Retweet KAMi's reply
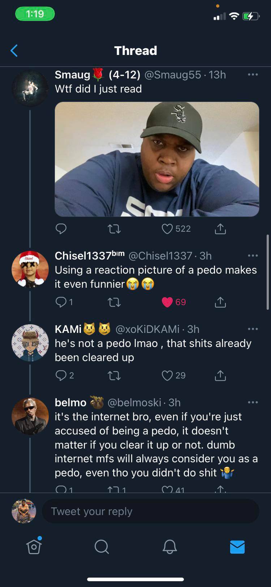271x587 pixels. 114,376
